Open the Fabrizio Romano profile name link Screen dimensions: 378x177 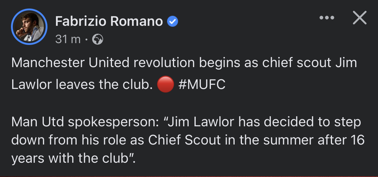click(x=109, y=21)
